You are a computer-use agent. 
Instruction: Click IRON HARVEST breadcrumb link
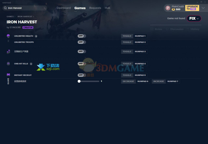coord(25,17)
